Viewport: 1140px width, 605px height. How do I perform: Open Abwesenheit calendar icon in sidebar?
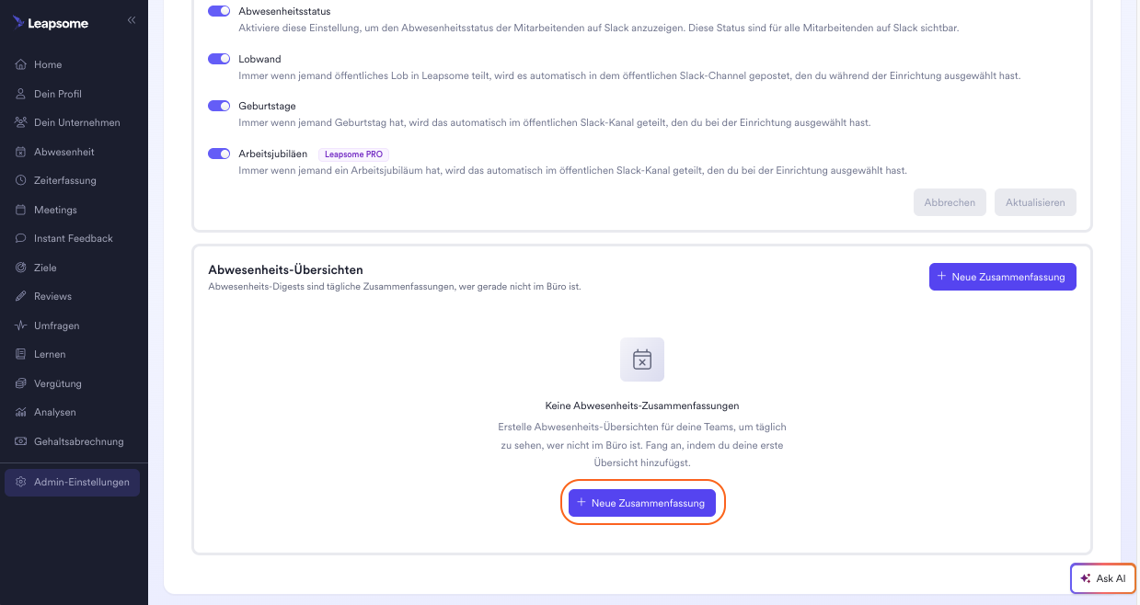pyautogui.click(x=21, y=152)
